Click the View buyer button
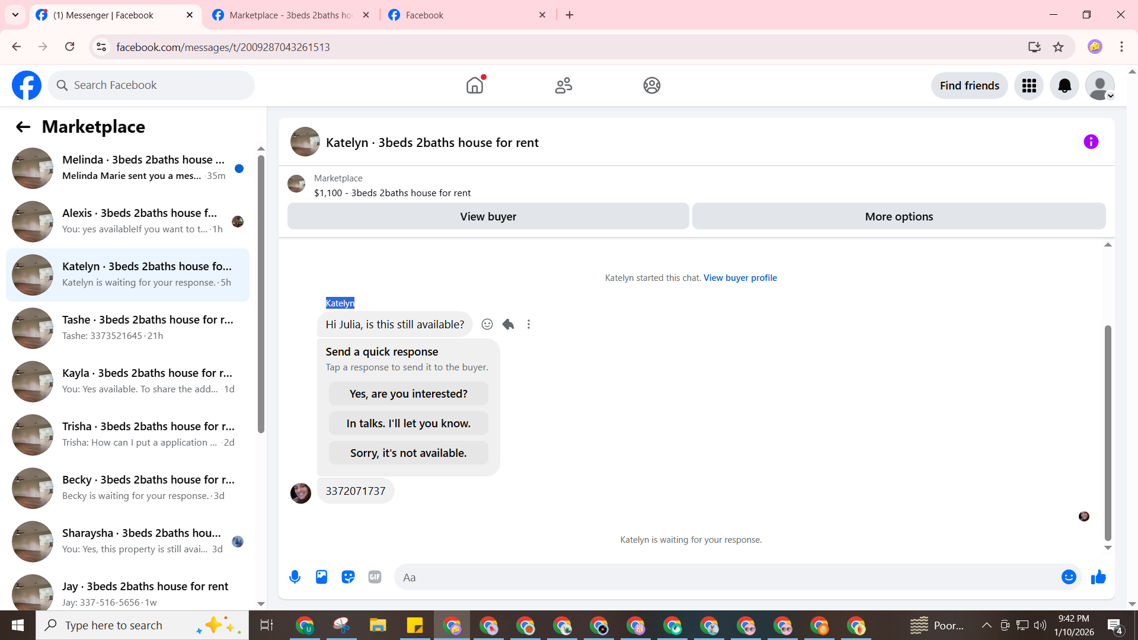The height and width of the screenshot is (640, 1138). click(x=488, y=216)
